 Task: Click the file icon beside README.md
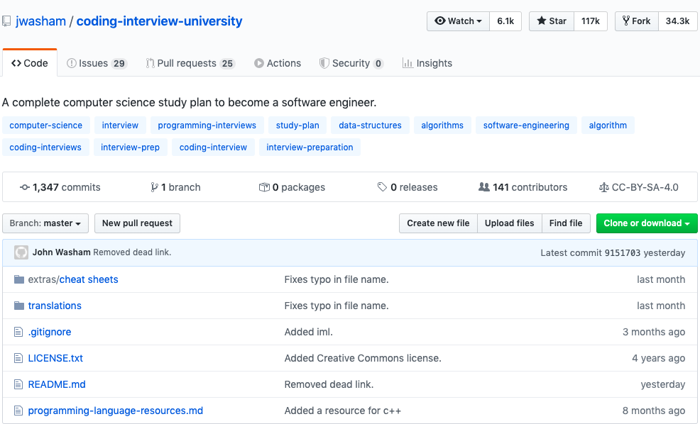coord(19,384)
